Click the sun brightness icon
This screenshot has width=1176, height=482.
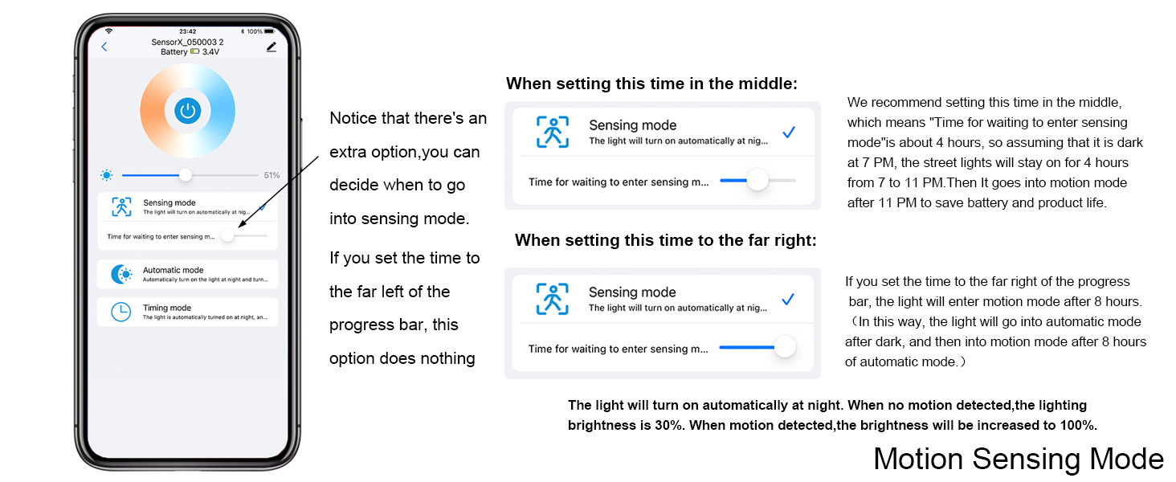[107, 175]
